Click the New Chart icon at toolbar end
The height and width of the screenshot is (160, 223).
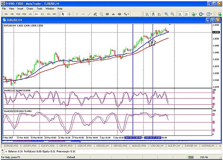(x=219, y=14)
